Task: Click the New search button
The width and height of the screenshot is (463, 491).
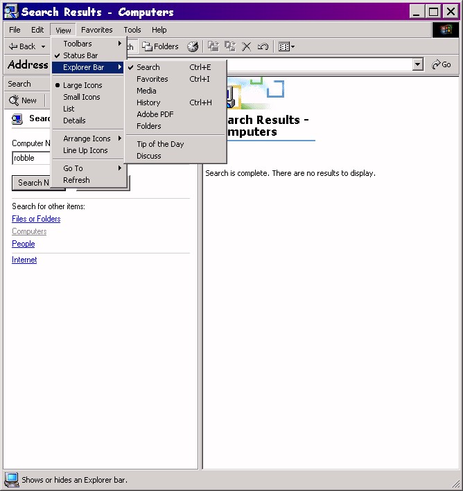Action: [23, 100]
